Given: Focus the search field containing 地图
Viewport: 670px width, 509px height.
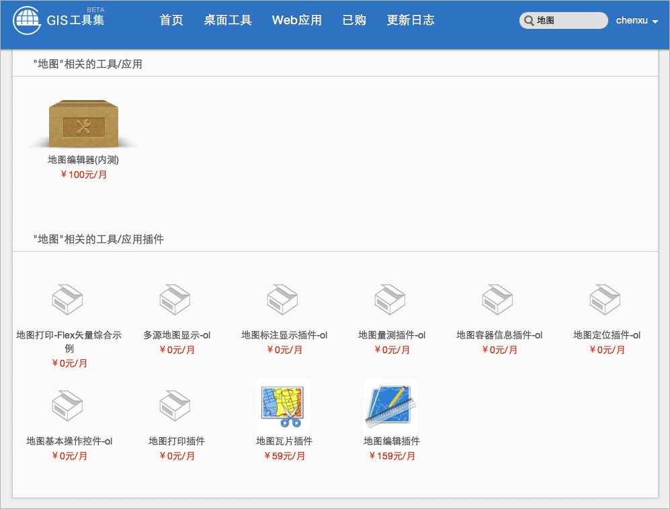Looking at the screenshot, I should [x=564, y=21].
